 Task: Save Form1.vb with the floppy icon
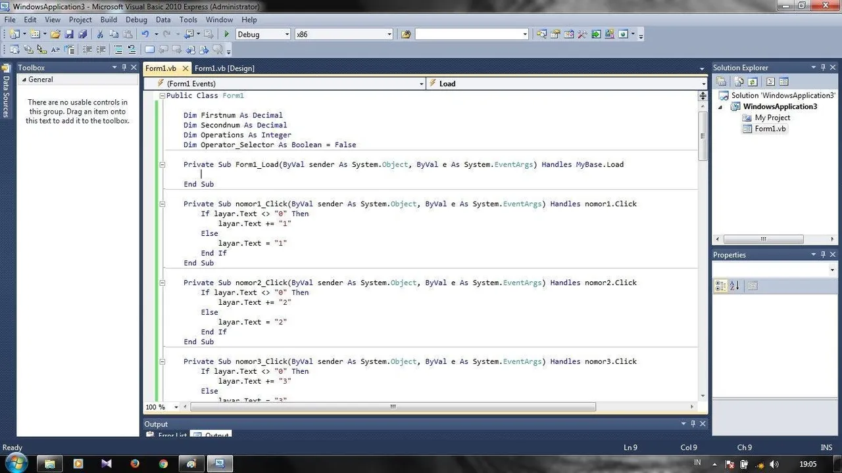69,34
